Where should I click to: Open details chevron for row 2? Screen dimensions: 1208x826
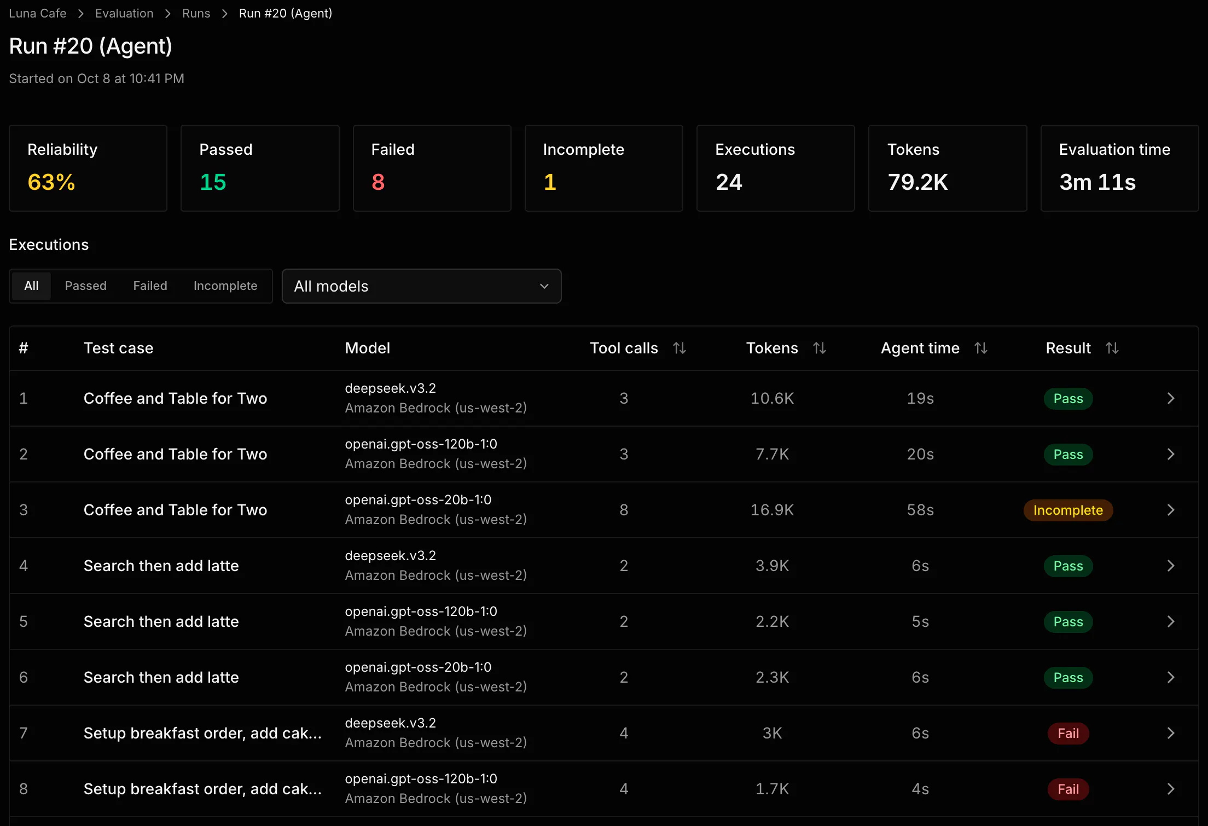click(1170, 454)
